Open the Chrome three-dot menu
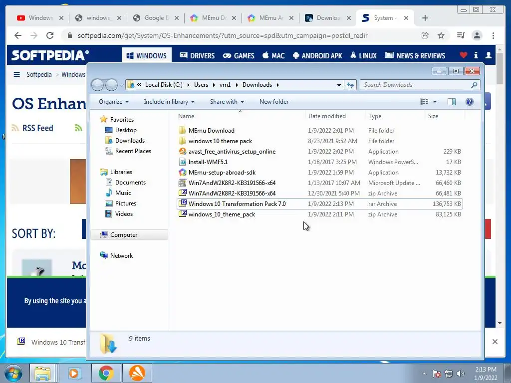The image size is (511, 383). click(493, 35)
